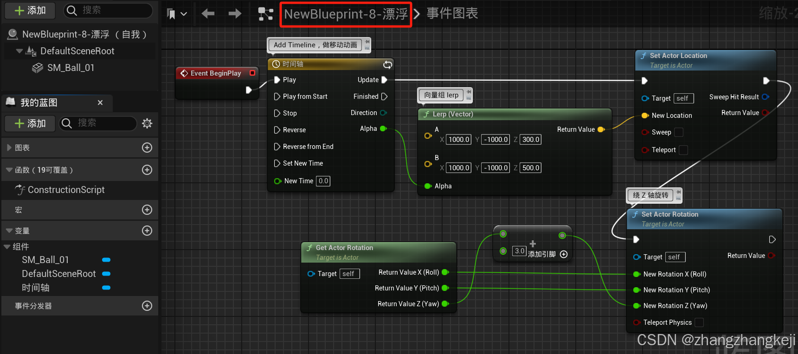The width and height of the screenshot is (798, 354).
Task: Click the Event BeginPlay node title
Action: (x=216, y=73)
